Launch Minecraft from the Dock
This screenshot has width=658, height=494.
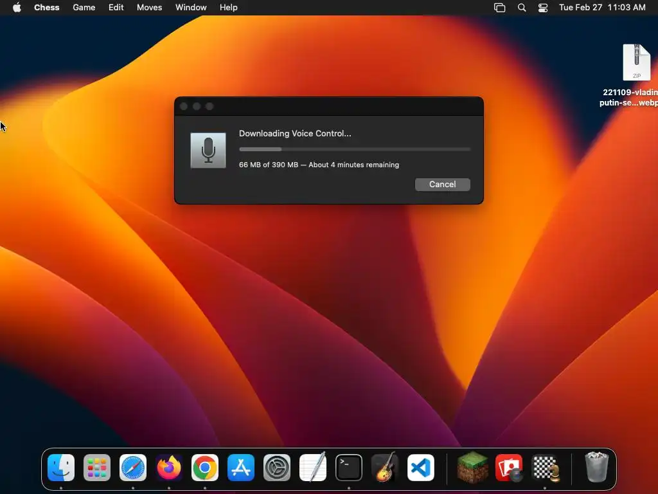(472, 468)
